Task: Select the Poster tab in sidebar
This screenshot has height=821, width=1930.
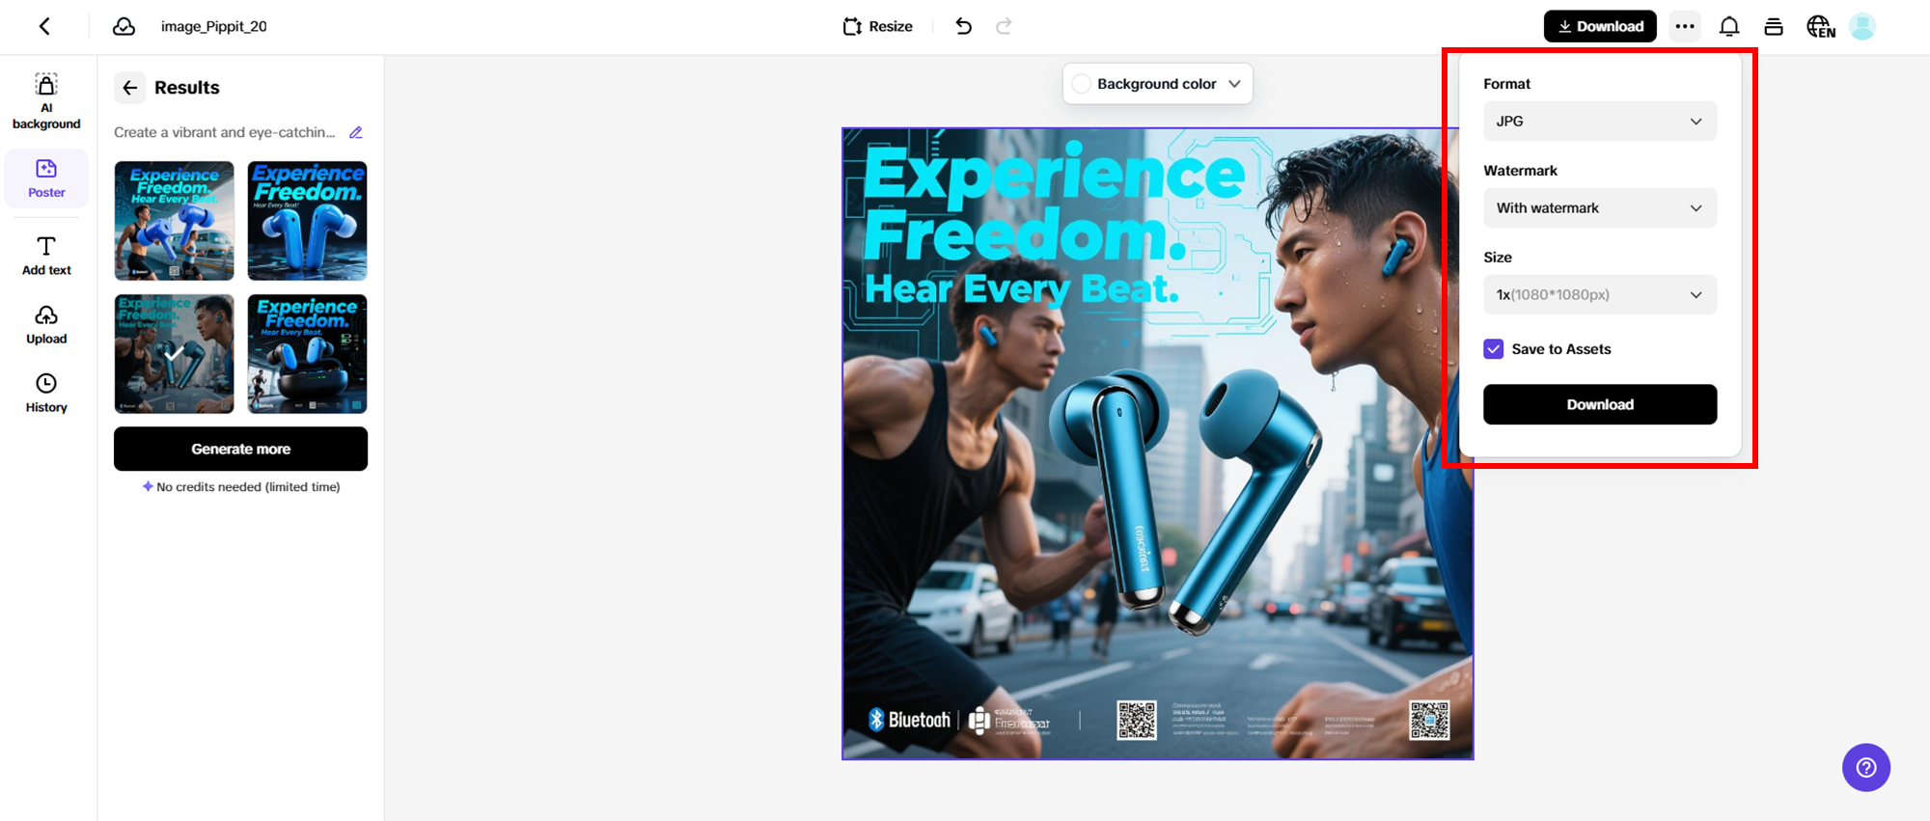Action: [x=46, y=178]
